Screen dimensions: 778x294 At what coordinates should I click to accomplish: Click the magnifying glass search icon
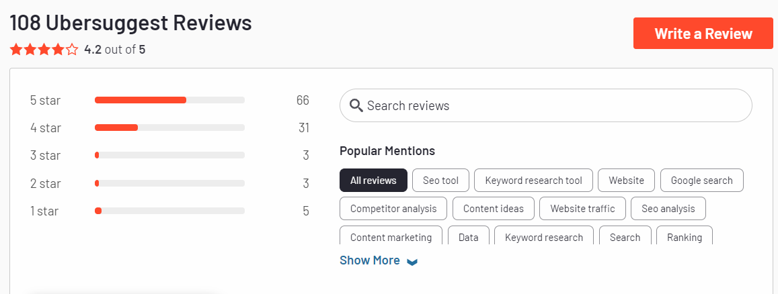click(x=356, y=105)
